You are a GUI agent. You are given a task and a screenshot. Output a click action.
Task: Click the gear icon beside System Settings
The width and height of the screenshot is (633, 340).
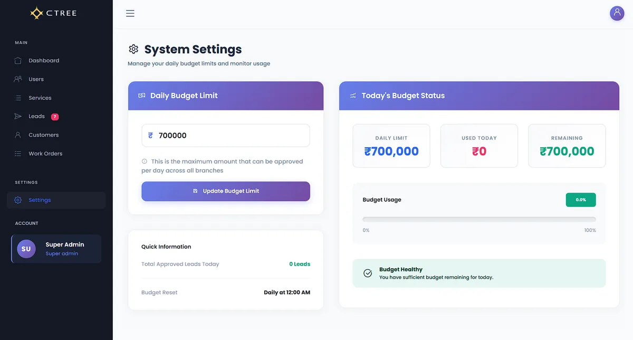[133, 49]
